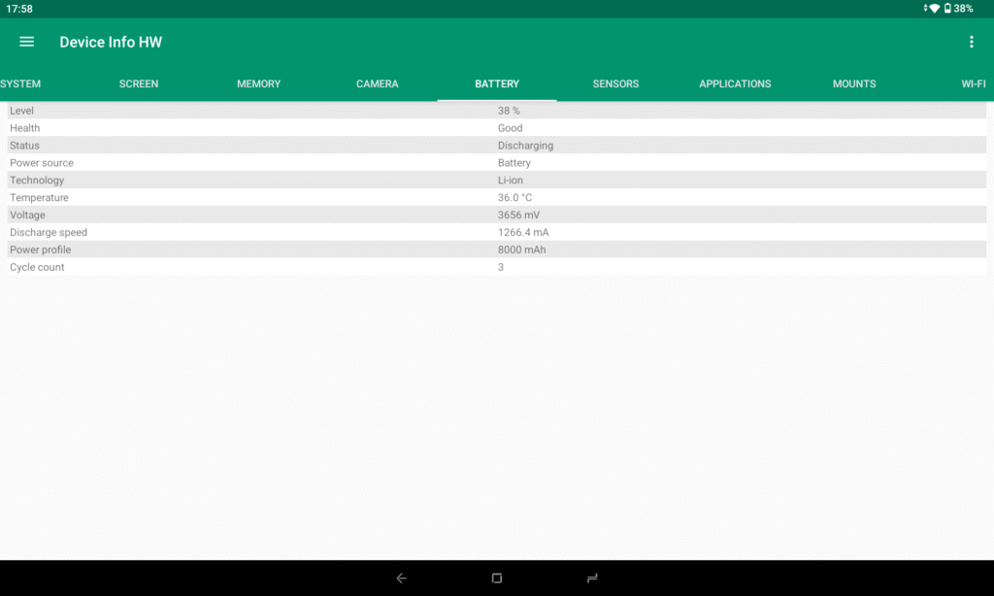This screenshot has width=994, height=596.
Task: Tap the Wi-Fi signal status icon
Action: coord(934,9)
